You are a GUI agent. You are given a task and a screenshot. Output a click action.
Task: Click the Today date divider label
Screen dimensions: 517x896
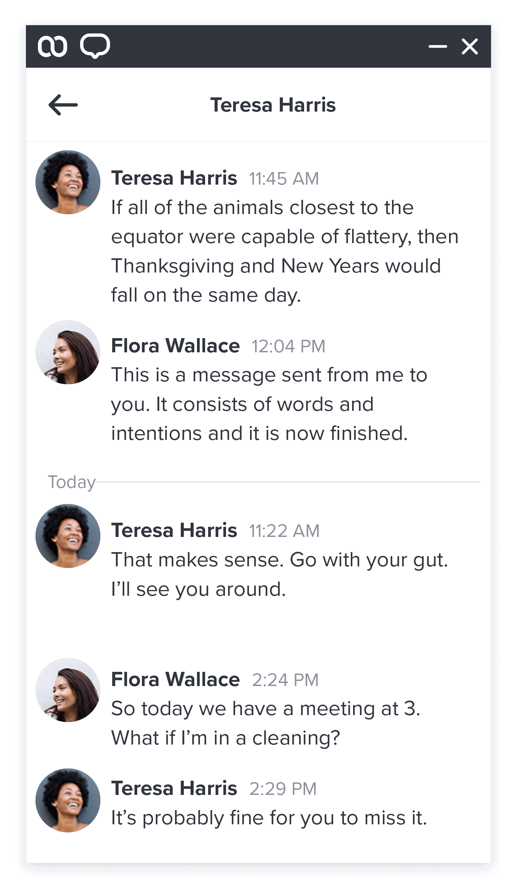click(72, 482)
